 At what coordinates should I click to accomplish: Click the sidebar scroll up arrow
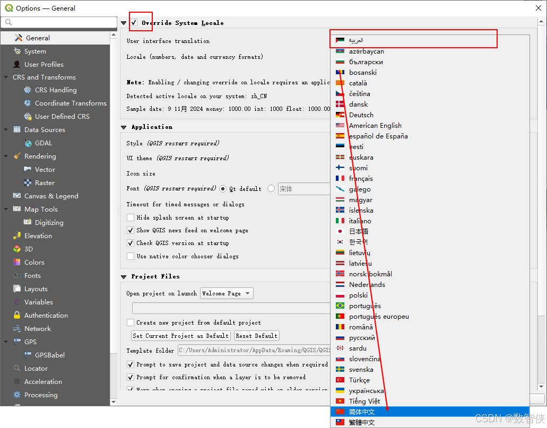pyautogui.click(x=114, y=35)
